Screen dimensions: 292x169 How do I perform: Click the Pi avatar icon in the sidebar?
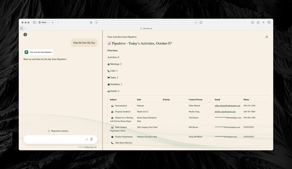click(25, 34)
